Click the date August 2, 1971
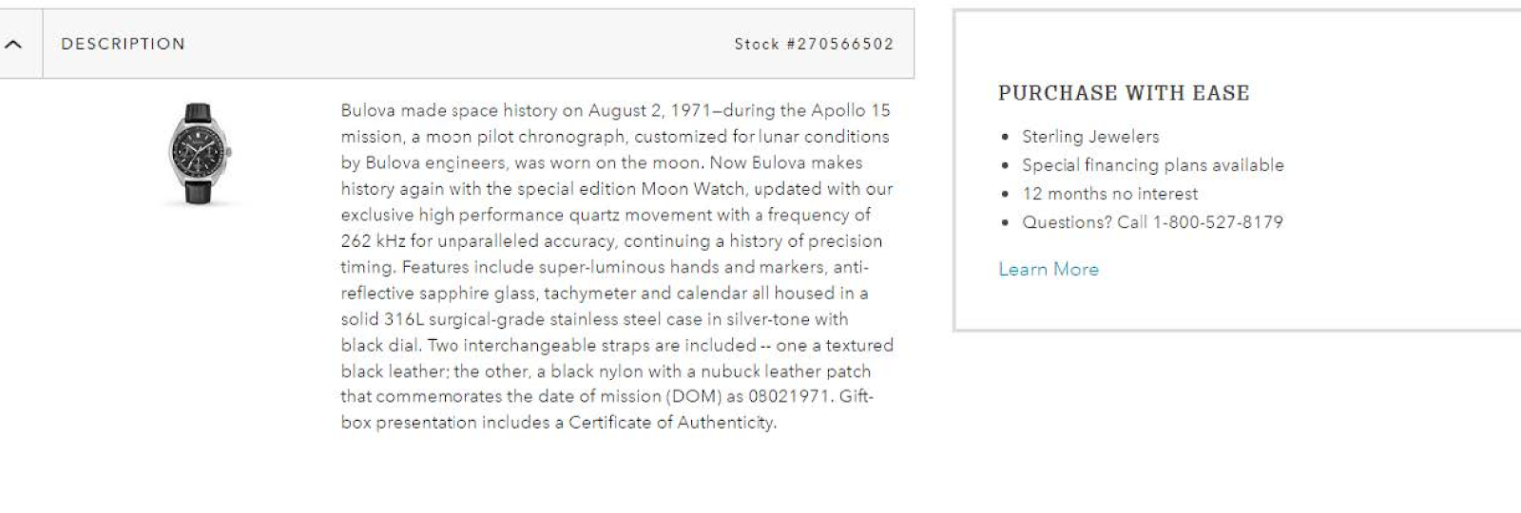 [x=646, y=110]
